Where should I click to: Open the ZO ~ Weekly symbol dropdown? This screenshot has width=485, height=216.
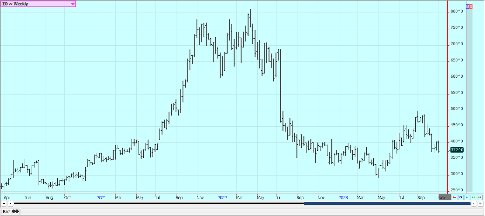pyautogui.click(x=38, y=4)
